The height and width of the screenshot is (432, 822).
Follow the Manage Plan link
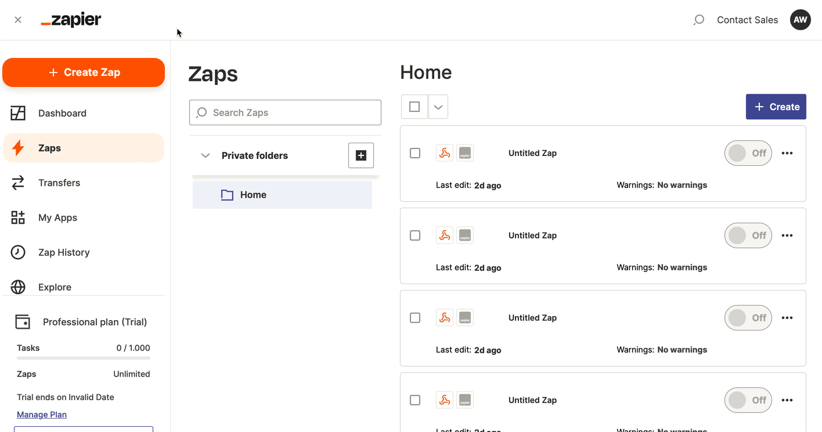42,415
